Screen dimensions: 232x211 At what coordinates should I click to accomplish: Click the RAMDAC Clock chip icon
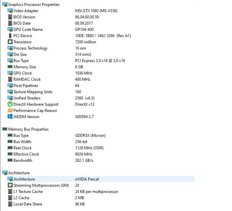point(10,79)
